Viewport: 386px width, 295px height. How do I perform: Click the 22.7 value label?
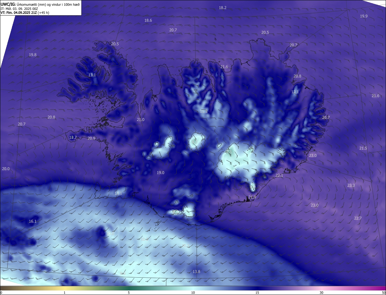(358, 218)
